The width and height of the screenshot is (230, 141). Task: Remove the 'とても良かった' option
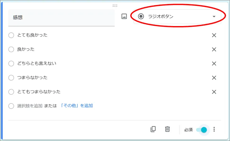coord(214,35)
